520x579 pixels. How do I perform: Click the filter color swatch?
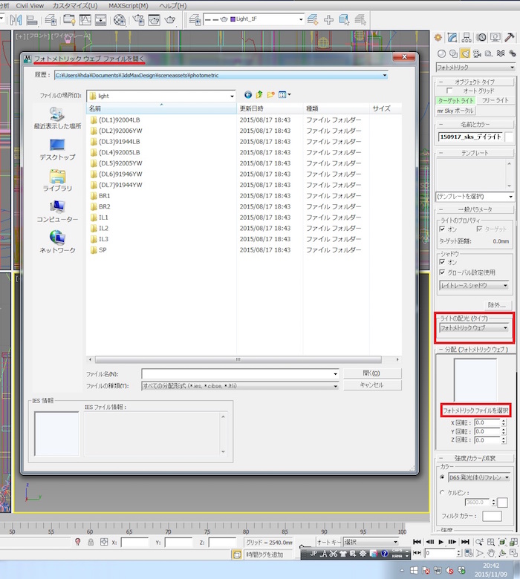tap(492, 516)
